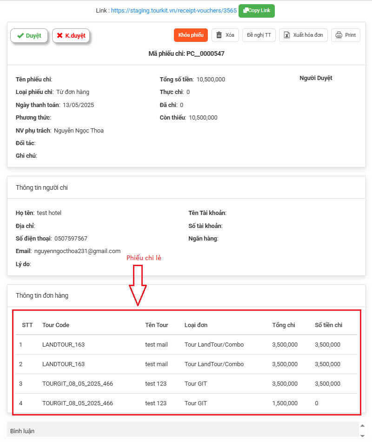Export invoice with Xuất hóa đơn
372x442 pixels.
pyautogui.click(x=303, y=35)
